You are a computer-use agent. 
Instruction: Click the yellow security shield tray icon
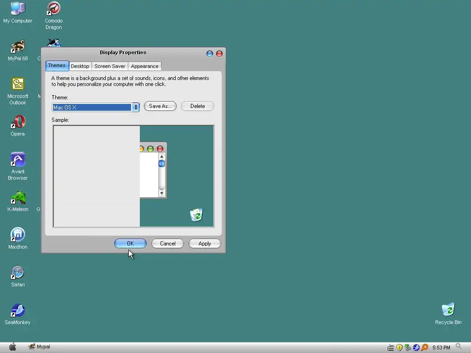point(399,347)
